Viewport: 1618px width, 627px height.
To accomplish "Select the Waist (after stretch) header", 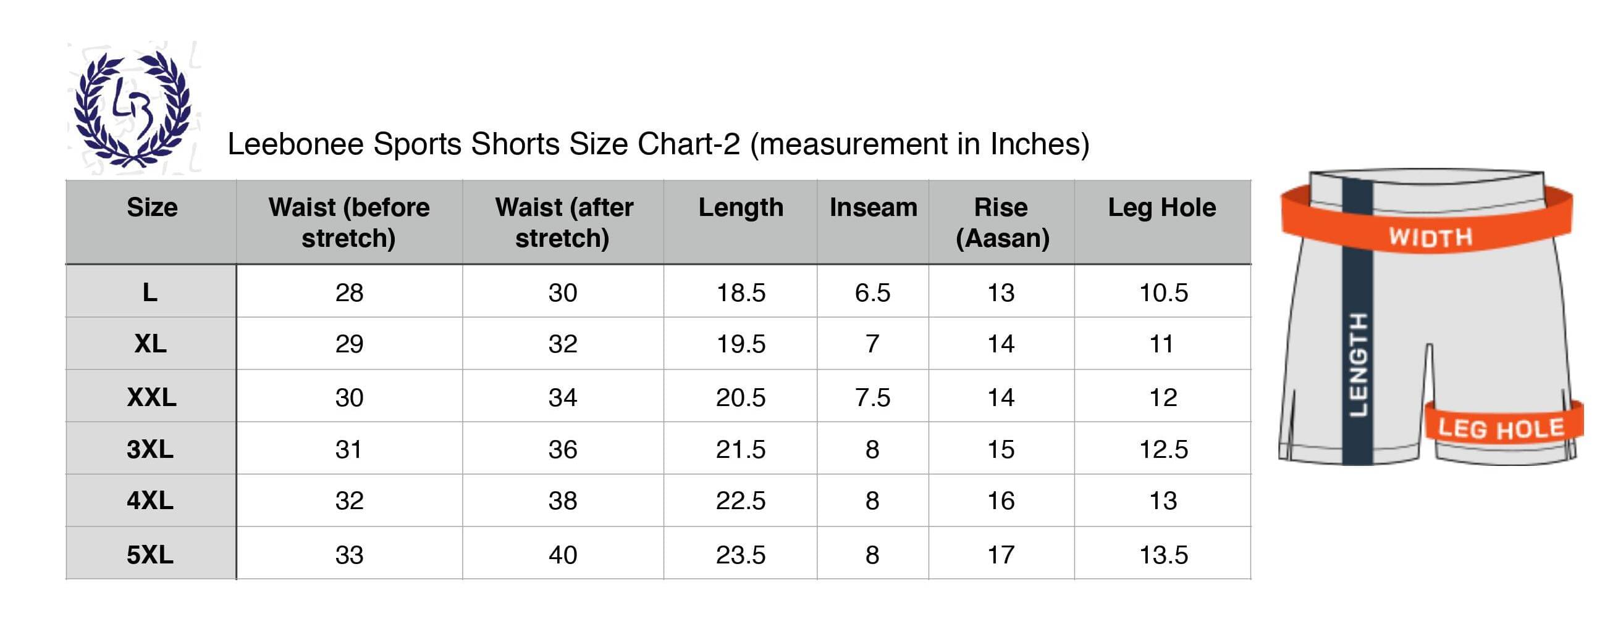I will click(x=563, y=222).
